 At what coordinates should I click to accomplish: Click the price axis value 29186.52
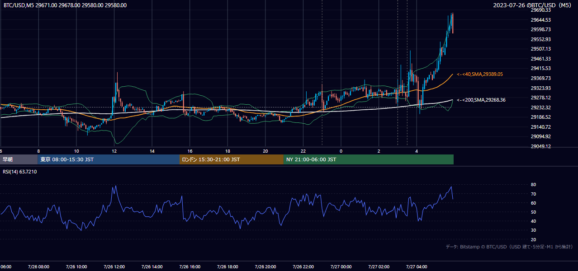[540, 117]
